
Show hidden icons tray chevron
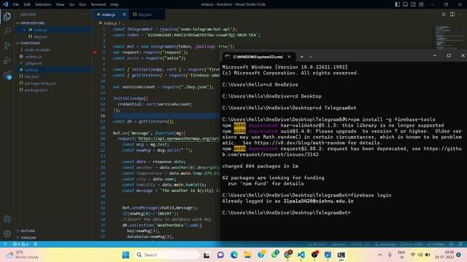(380, 255)
